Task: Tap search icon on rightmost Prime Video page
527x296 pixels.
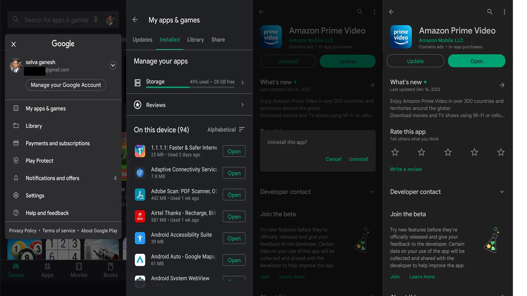Action: (490, 12)
